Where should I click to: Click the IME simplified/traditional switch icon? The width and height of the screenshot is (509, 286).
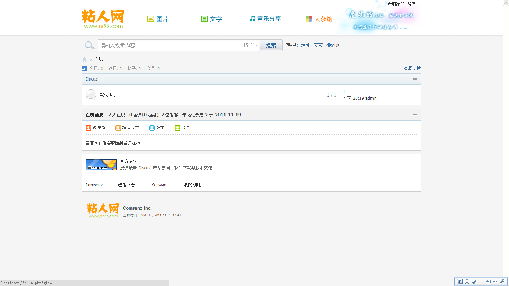click(495, 281)
